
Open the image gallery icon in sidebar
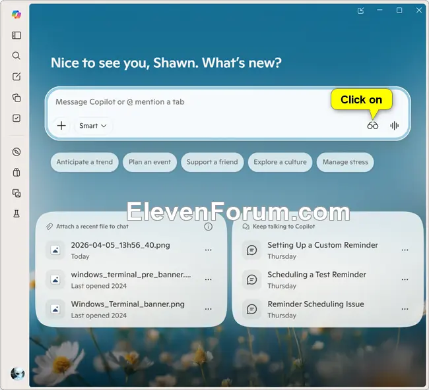click(x=16, y=193)
